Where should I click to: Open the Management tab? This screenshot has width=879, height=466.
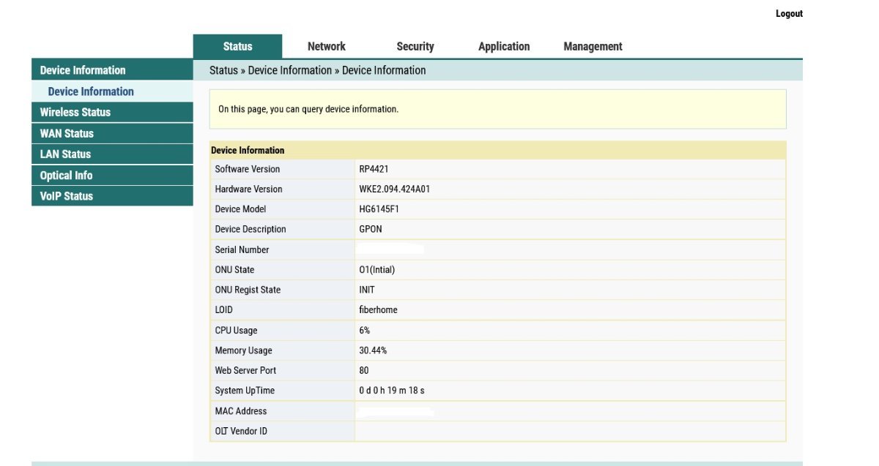(593, 46)
